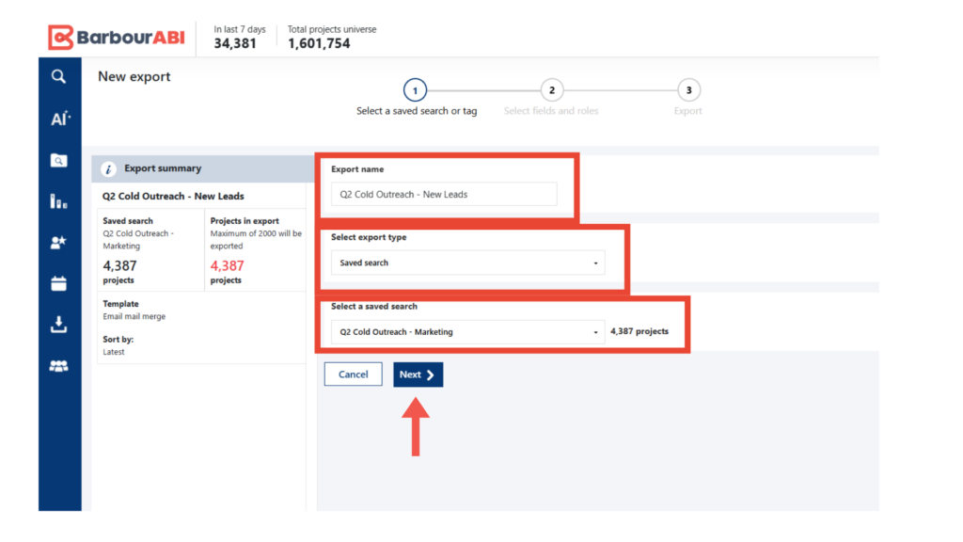The width and height of the screenshot is (963, 542).
Task: Expand the Select export type dropdown
Action: tap(467, 263)
